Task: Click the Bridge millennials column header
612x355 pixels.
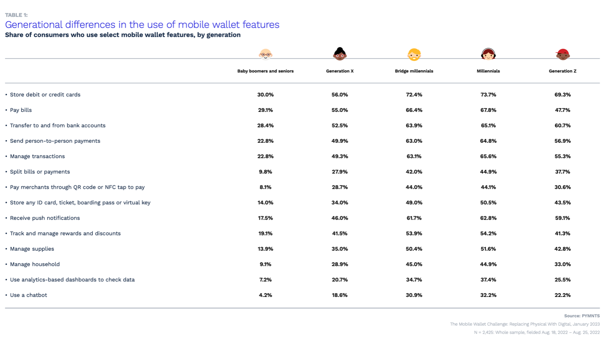Action: [x=414, y=71]
